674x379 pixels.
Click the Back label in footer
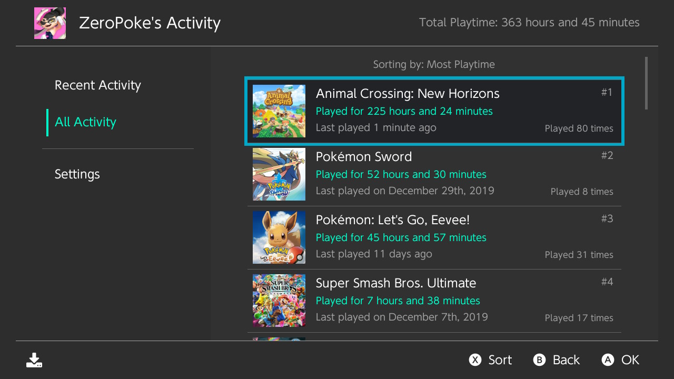(566, 360)
